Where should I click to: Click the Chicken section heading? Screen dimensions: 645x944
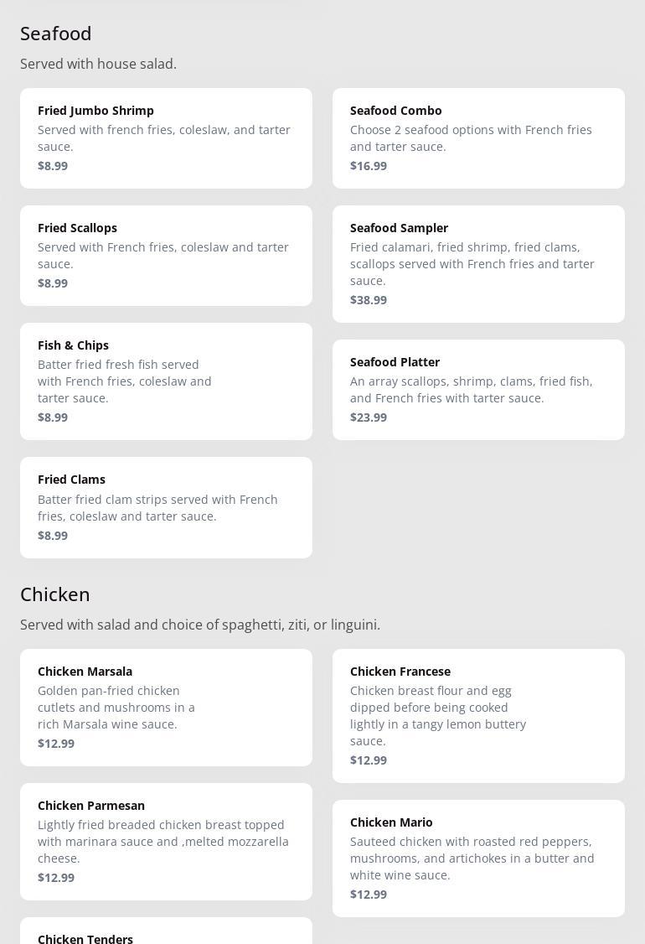pos(55,594)
